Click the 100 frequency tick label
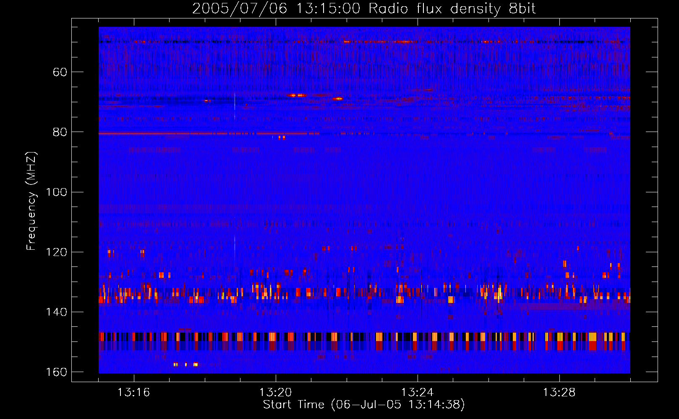Screen dimensions: 679x419 57,192
